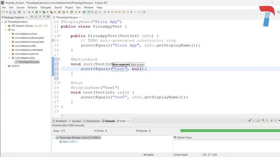This screenshot has height=157, width=280.
Task: Switch to the Problems tab
Action: coord(59,121)
